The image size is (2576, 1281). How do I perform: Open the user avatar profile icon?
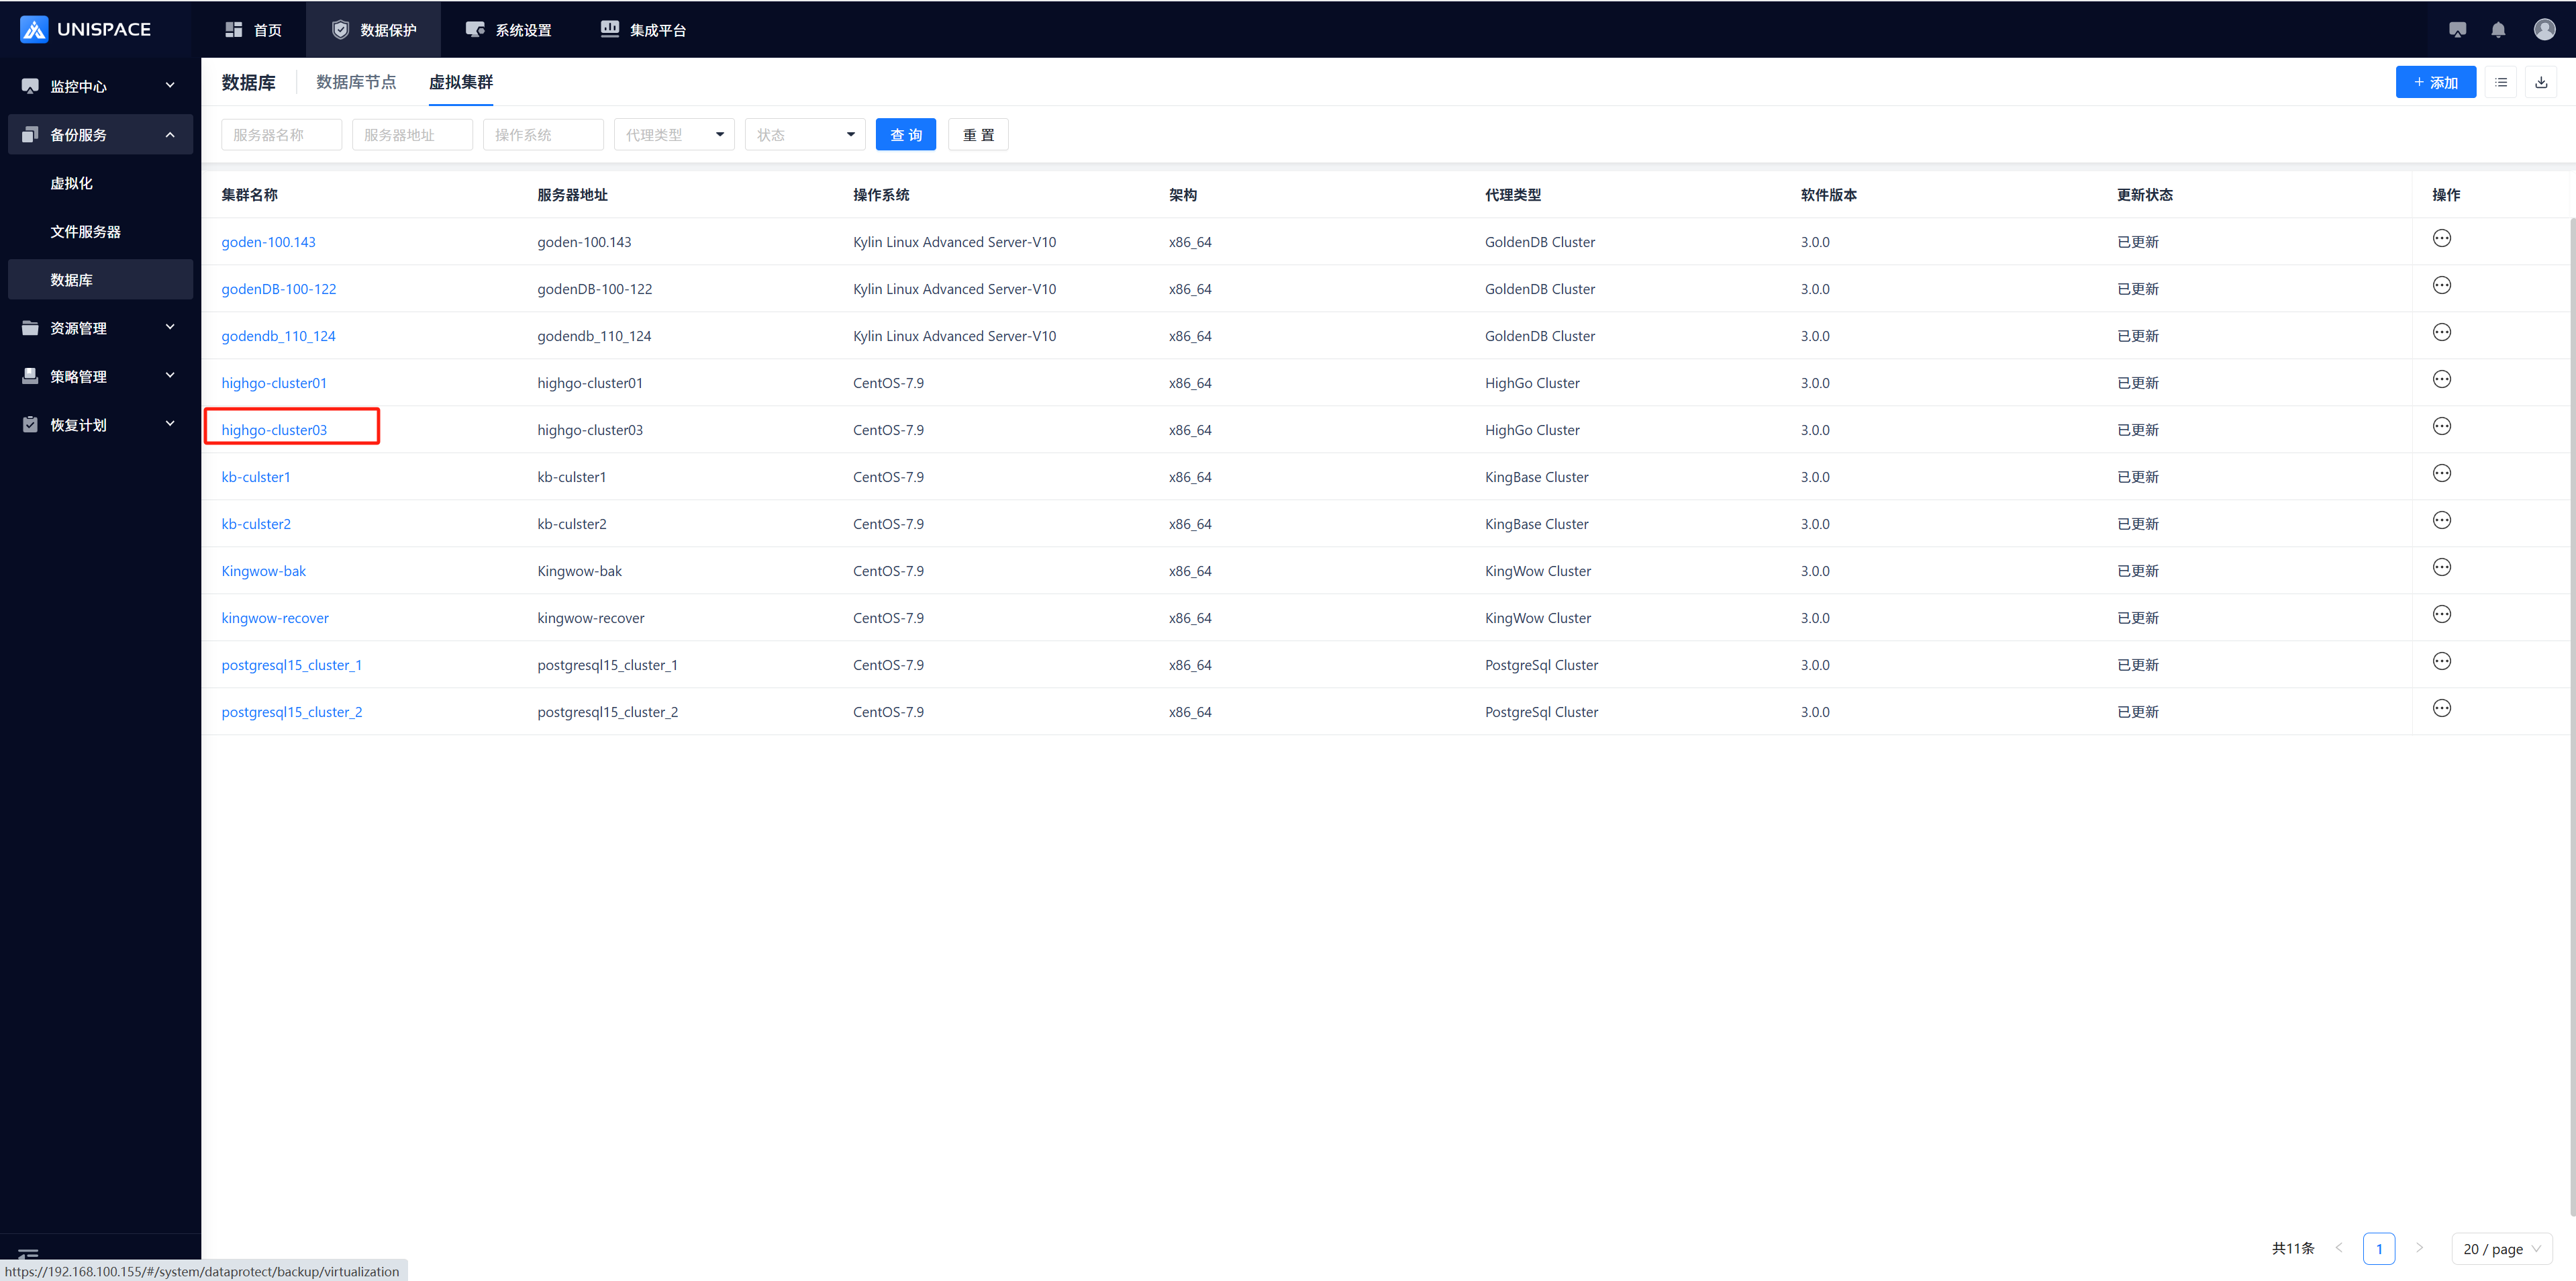pos(2544,30)
